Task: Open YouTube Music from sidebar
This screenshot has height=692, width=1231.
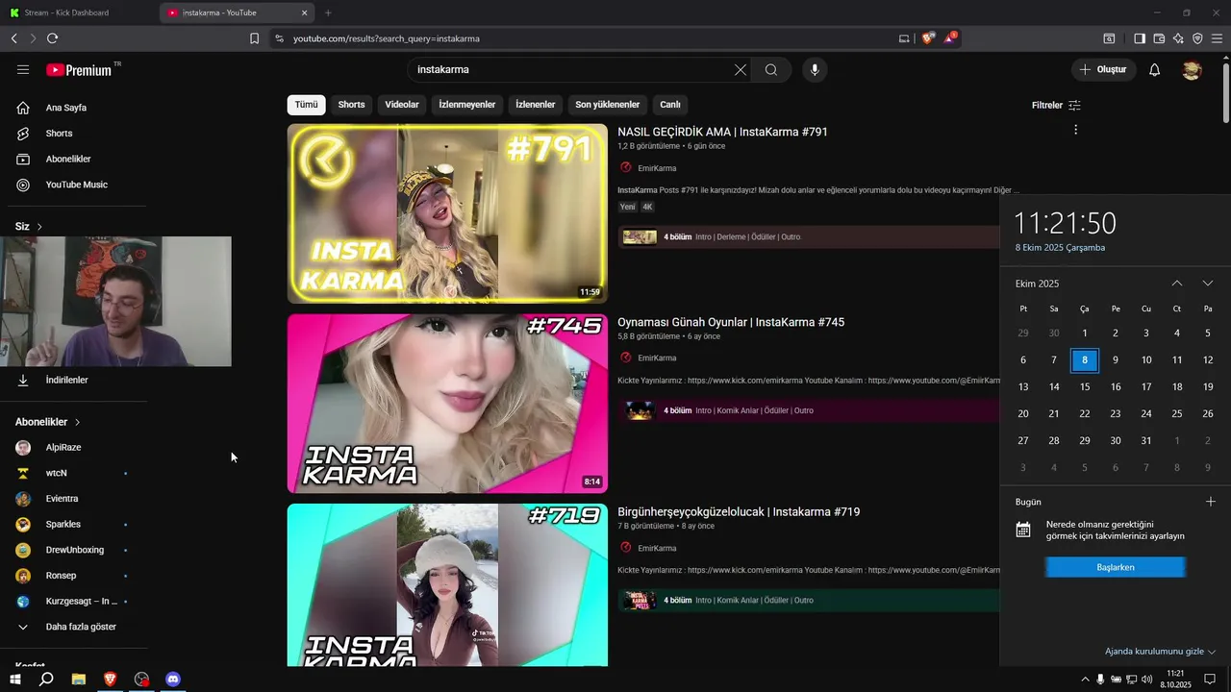Action: tap(77, 185)
